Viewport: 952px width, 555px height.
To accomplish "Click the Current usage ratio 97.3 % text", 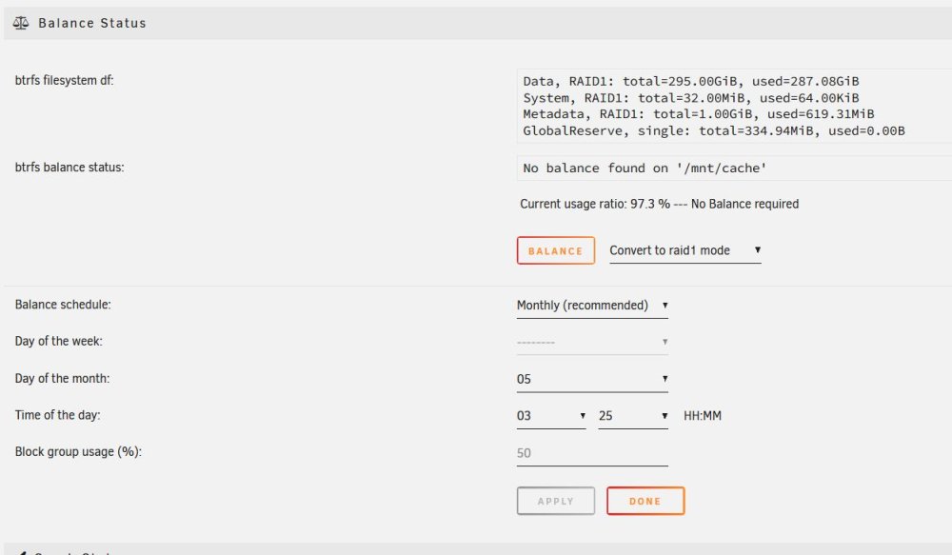I will pyautogui.click(x=659, y=204).
